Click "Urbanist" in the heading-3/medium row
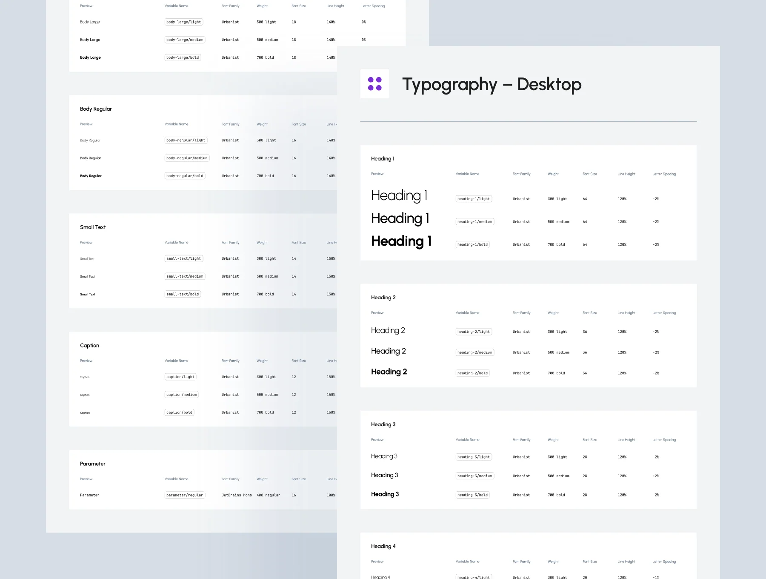This screenshot has height=579, width=766. tap(521, 476)
